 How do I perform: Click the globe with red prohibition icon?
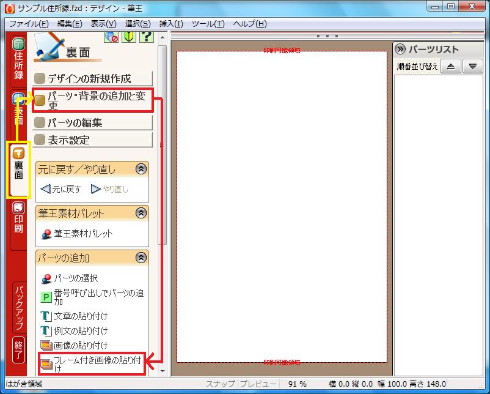pyautogui.click(x=111, y=37)
